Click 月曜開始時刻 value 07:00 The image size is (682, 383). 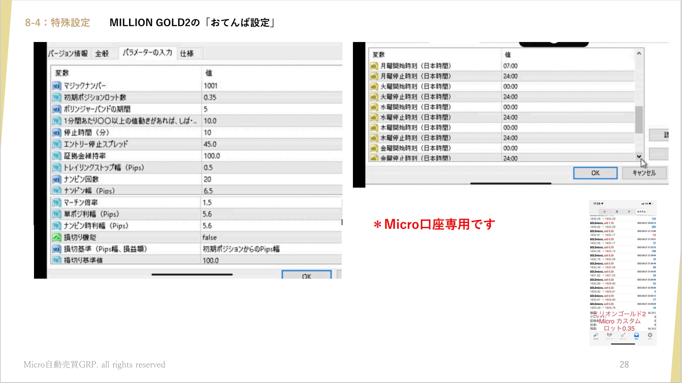pyautogui.click(x=510, y=66)
